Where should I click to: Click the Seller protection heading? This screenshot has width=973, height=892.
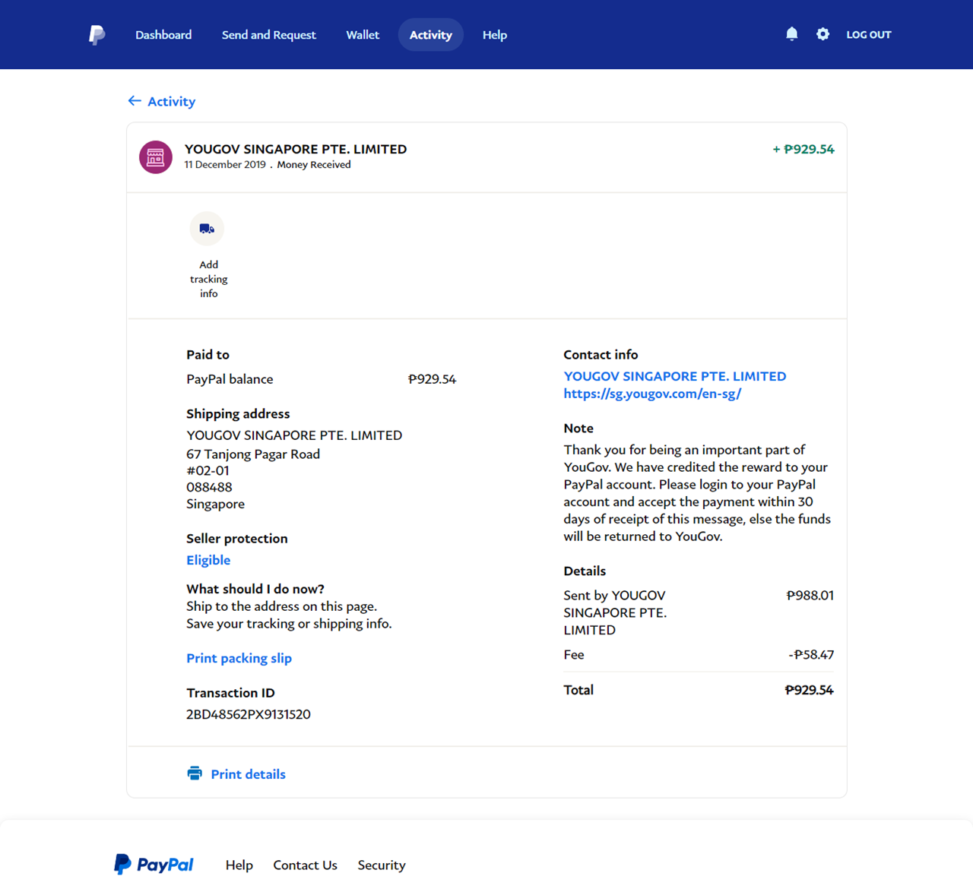click(237, 538)
